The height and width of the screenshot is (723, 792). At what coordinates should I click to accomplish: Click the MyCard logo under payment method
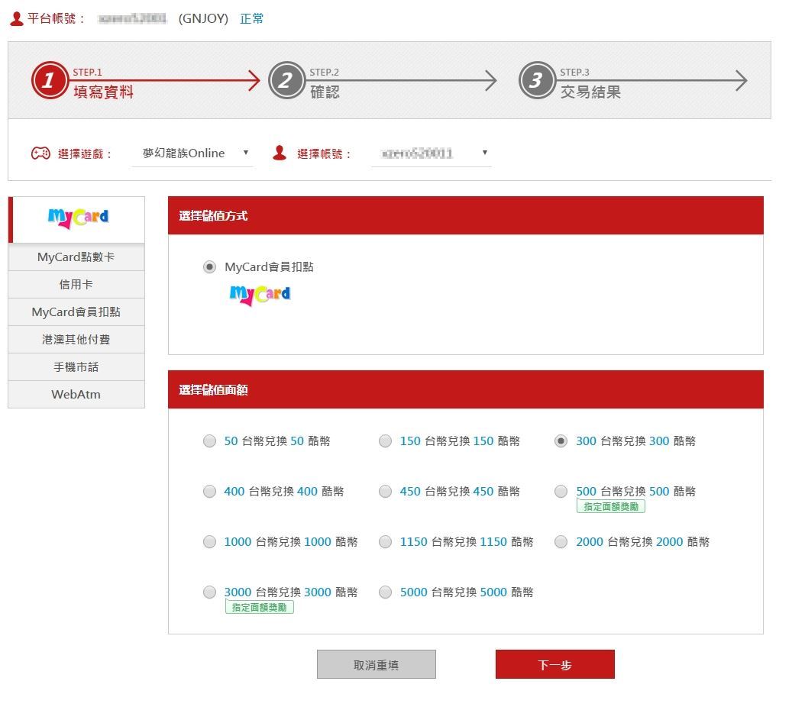tap(260, 295)
